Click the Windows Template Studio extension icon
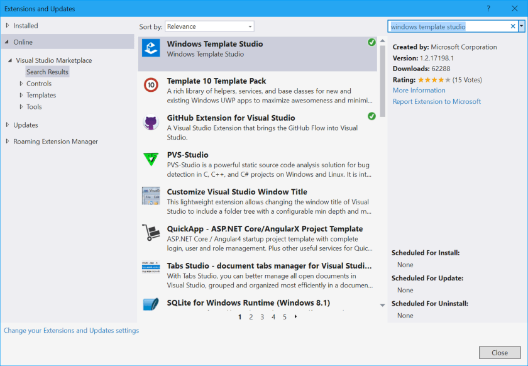This screenshot has height=366, width=528. click(x=151, y=48)
